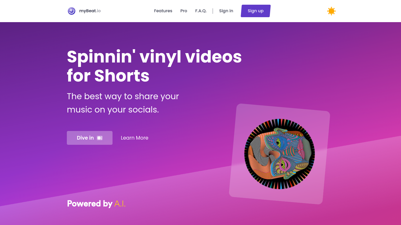Toggle the sun light-mode theme icon

(x=331, y=11)
